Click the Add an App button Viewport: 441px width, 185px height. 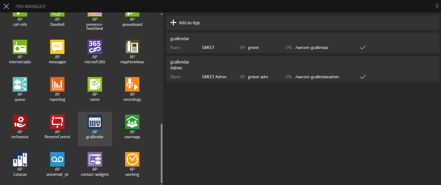(185, 23)
